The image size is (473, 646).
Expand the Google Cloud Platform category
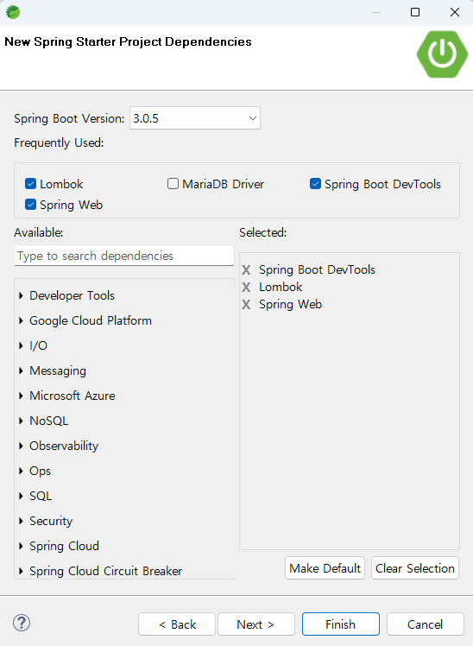[x=21, y=321]
